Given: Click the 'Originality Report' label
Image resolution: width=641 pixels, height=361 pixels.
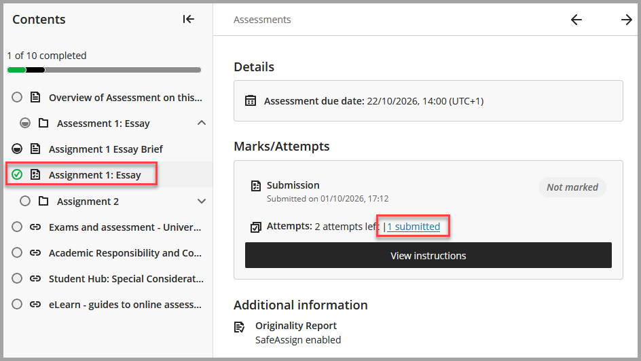Looking at the screenshot, I should click(x=296, y=326).
